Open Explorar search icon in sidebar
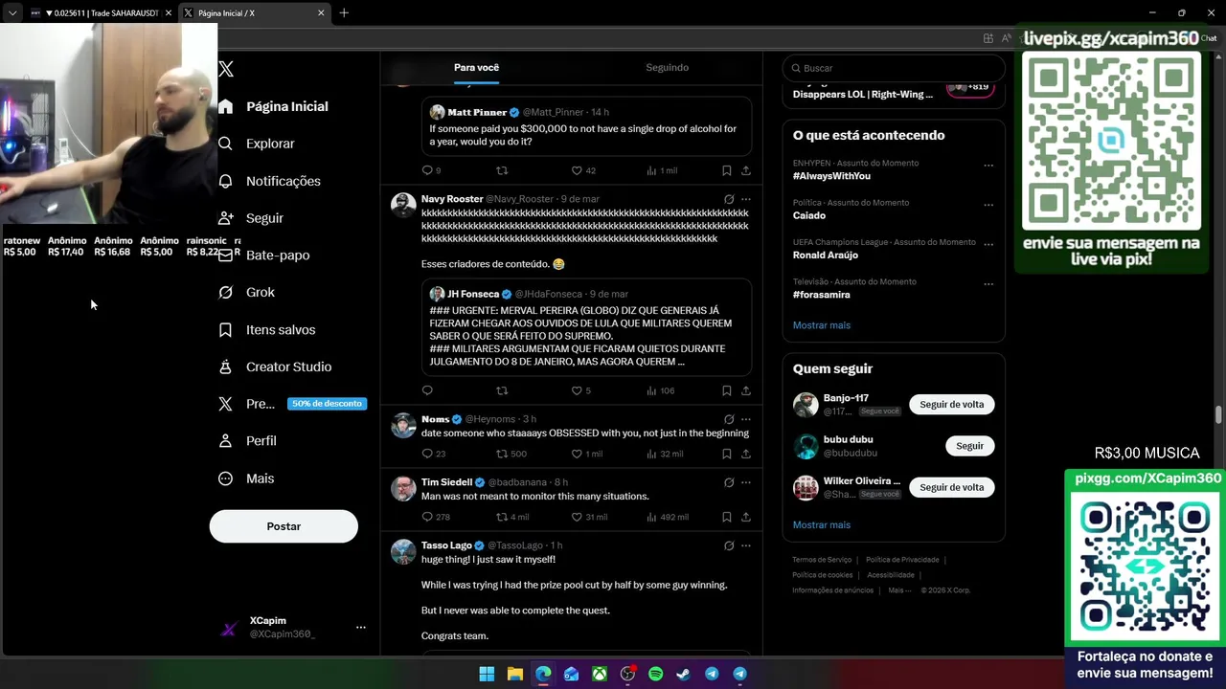The width and height of the screenshot is (1226, 689). point(225,144)
